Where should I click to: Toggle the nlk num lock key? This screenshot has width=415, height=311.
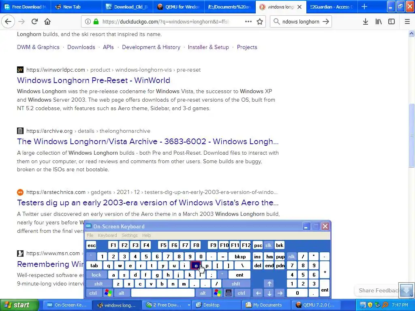[291, 256]
